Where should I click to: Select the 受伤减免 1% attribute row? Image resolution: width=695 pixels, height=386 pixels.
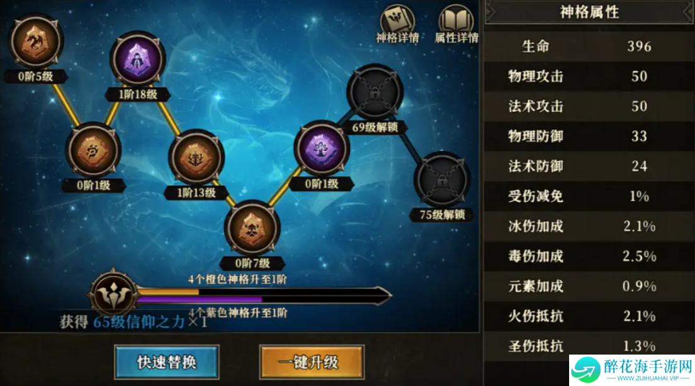click(x=589, y=196)
